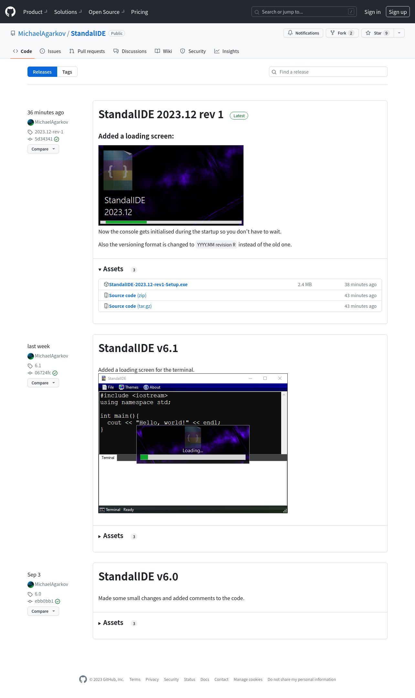415x698 pixels.
Task: Switch to the Issues tab
Action: tap(50, 51)
